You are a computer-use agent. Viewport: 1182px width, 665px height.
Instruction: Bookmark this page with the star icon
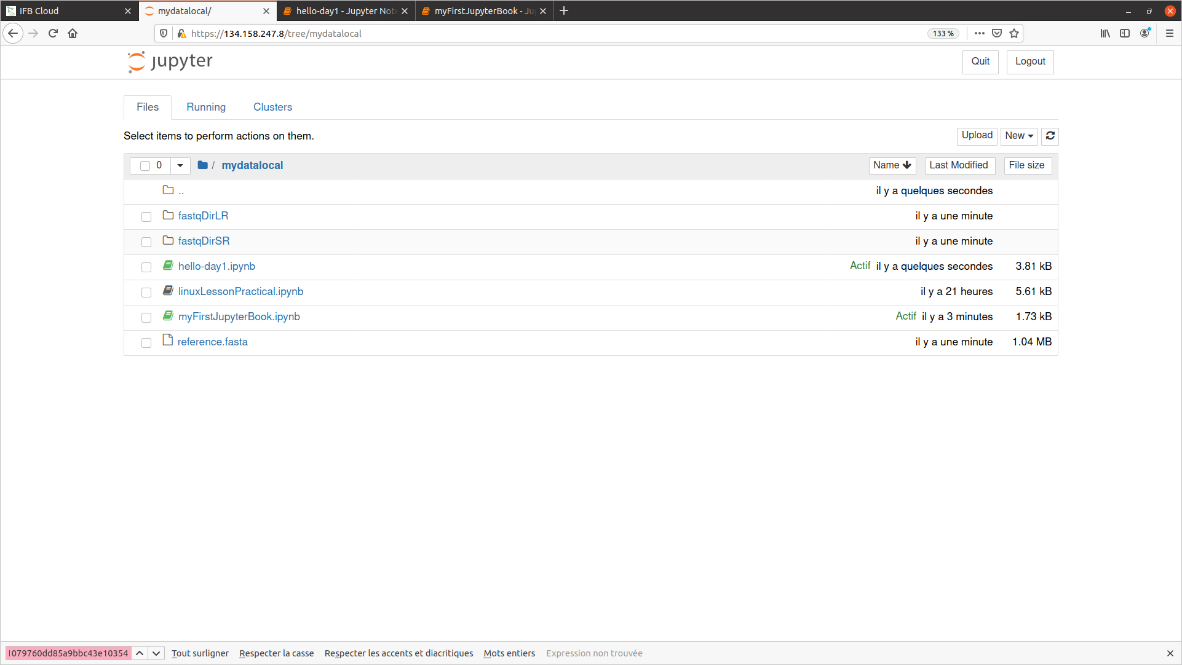(1014, 33)
